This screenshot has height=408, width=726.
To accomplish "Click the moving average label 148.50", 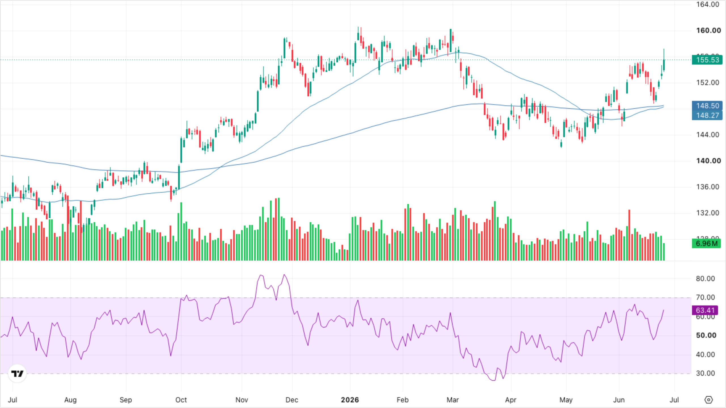I will click(x=707, y=106).
